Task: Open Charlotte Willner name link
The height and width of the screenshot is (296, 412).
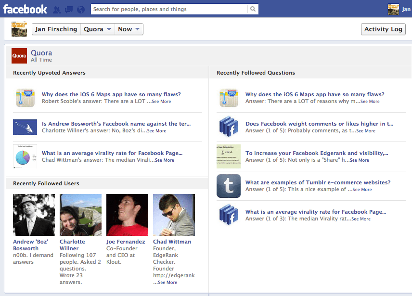Action: click(x=72, y=245)
